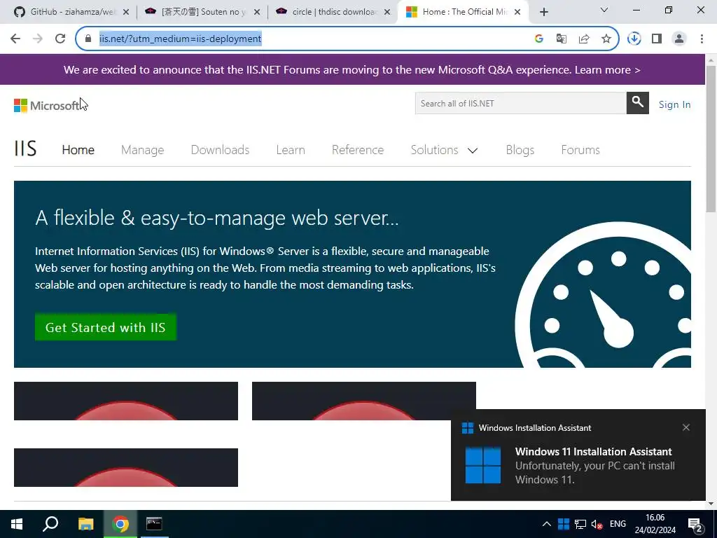Screen dimensions: 717x538
Task: Click the address bar URL
Action: 180,39
